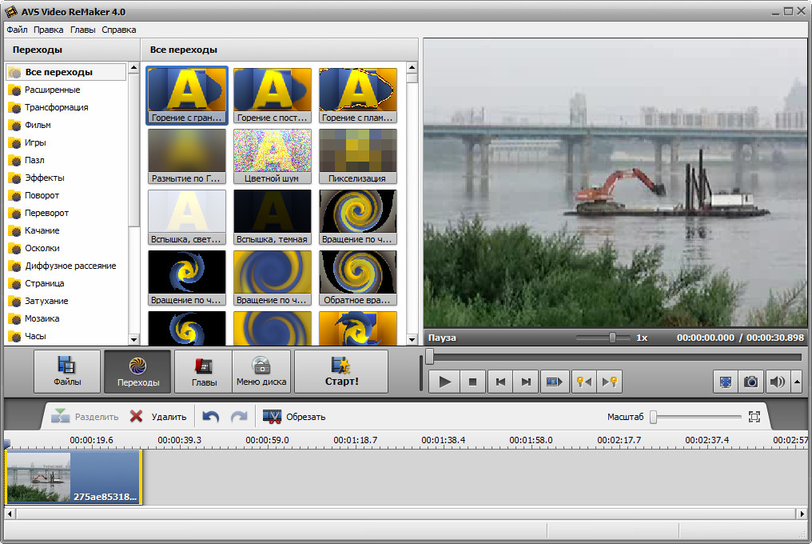Go to the previous key frame
Viewport: 812px width, 544px height.
(583, 382)
